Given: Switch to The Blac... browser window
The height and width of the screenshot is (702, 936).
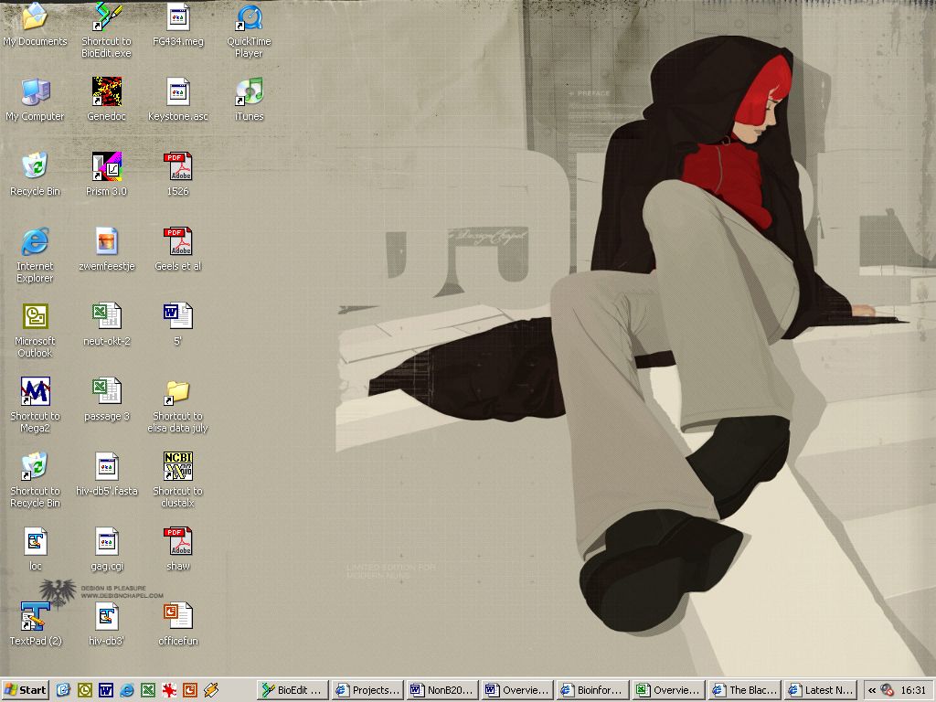Looking at the screenshot, I should click(x=744, y=690).
